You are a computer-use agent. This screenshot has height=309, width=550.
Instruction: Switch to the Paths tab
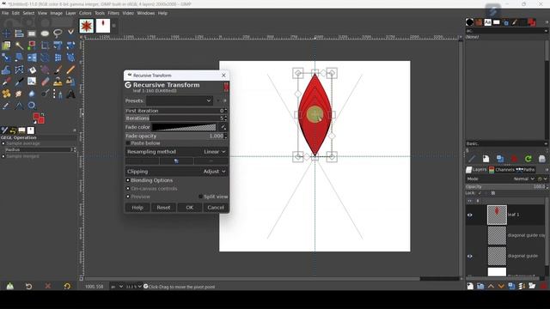tap(525, 170)
